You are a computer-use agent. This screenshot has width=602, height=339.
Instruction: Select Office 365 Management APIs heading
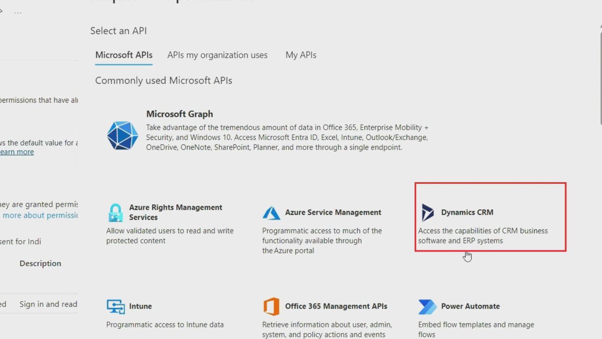coord(336,306)
